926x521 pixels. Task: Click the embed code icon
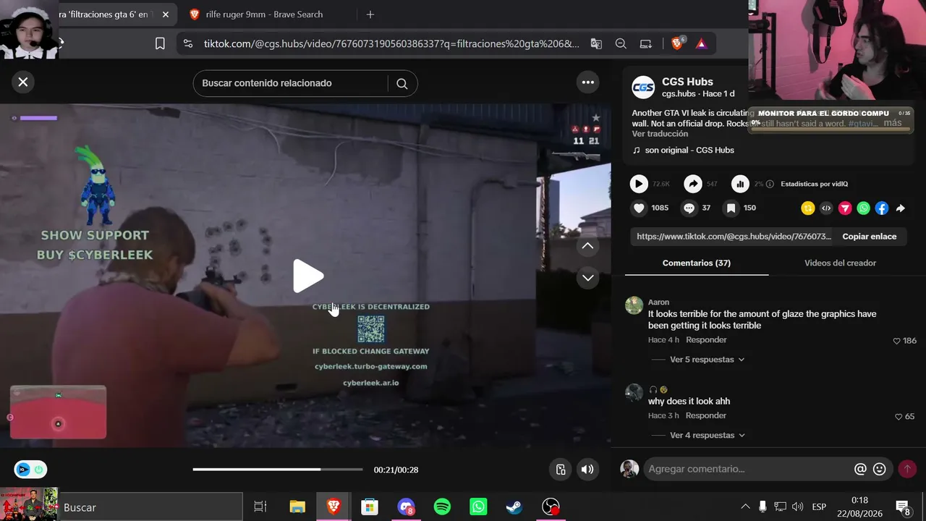click(x=826, y=208)
